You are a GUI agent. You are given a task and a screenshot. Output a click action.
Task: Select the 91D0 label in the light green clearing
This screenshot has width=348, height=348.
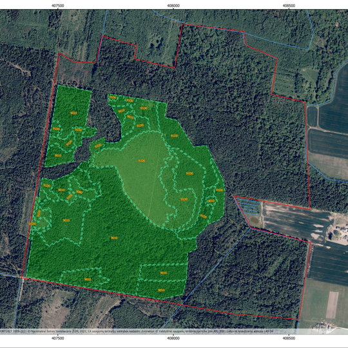(x=142, y=160)
